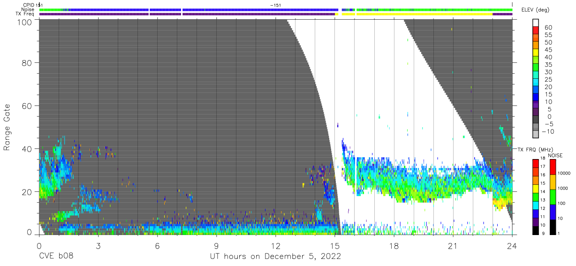Click the -151 CPID value at top
The height and width of the screenshot is (266, 576).
[276, 5]
